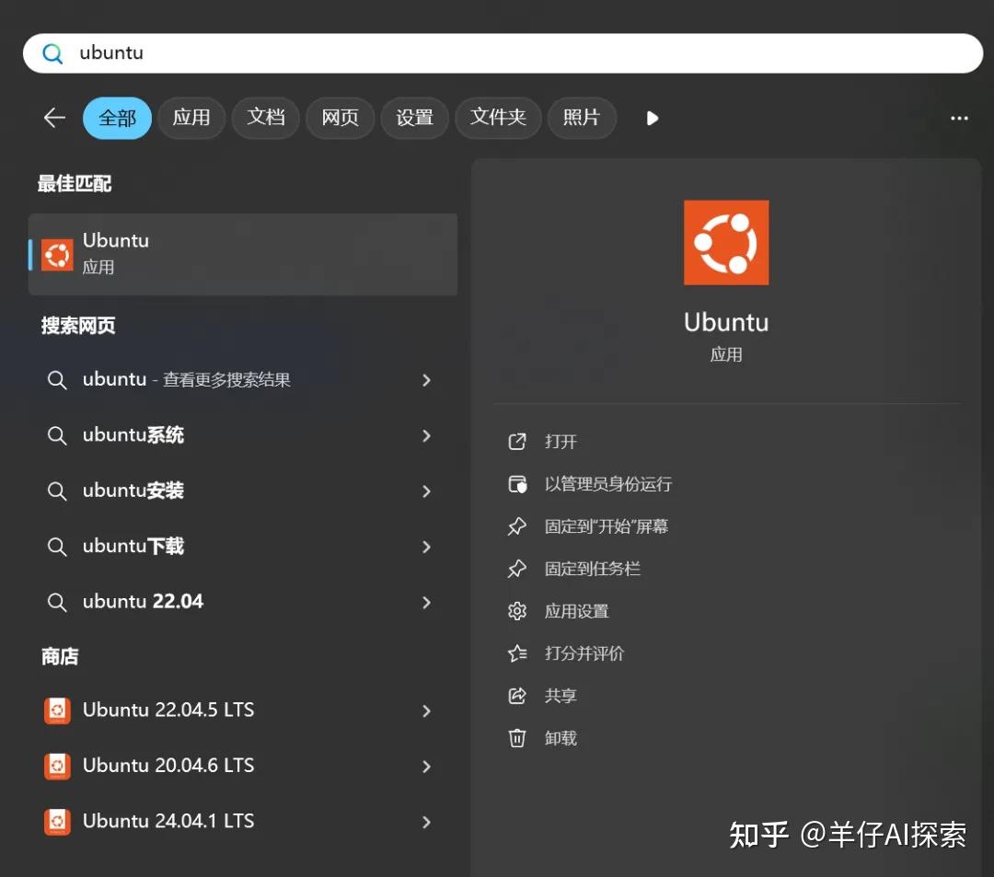Viewport: 994px width, 877px height.
Task: Click 打开 to launch Ubuntu
Action: click(561, 442)
